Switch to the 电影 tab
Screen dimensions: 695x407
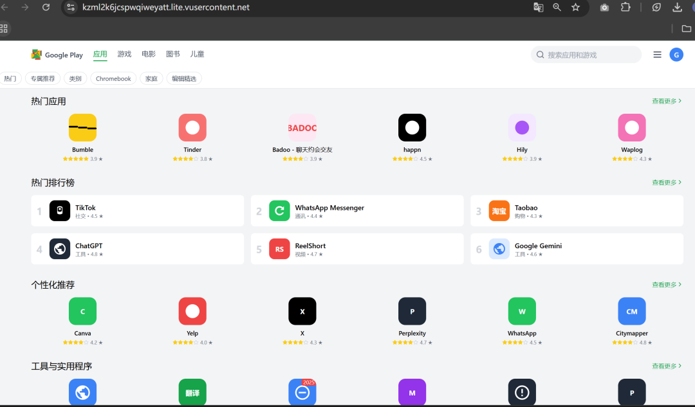point(149,54)
